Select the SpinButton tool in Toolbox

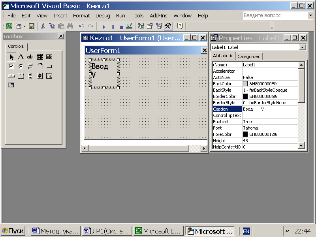pos(40,76)
